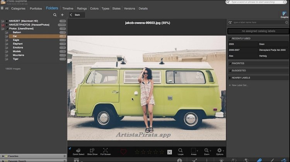This screenshot has height=162, width=290.
Task: Open the Graphic panel icon
Action: coord(284,14)
